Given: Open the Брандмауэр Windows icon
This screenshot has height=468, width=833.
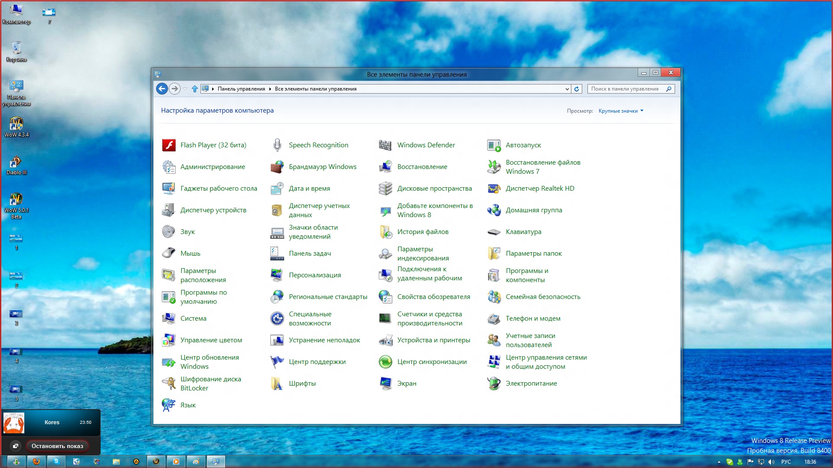Looking at the screenshot, I should pyautogui.click(x=277, y=167).
